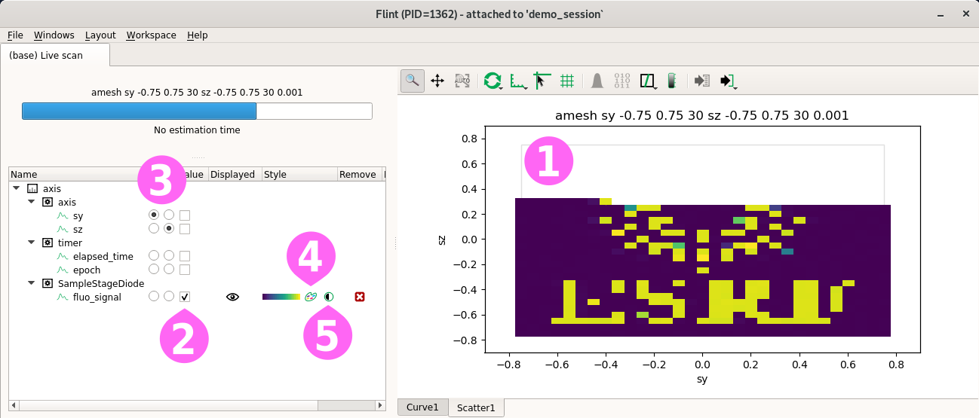The height and width of the screenshot is (418, 979).
Task: Collapse the SampleStageDiode node
Action: (32, 284)
